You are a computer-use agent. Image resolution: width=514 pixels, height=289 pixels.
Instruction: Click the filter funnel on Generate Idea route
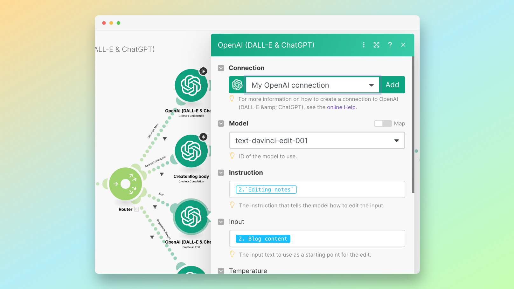coord(165,139)
